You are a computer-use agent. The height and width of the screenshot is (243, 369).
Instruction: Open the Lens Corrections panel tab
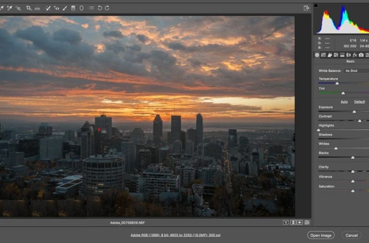[349, 55]
